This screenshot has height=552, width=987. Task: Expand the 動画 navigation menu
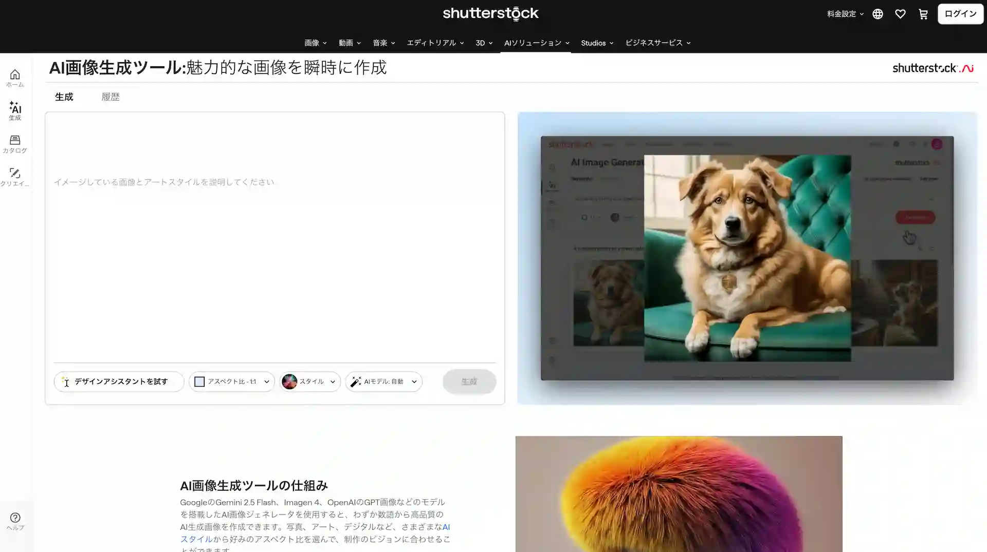click(x=350, y=43)
